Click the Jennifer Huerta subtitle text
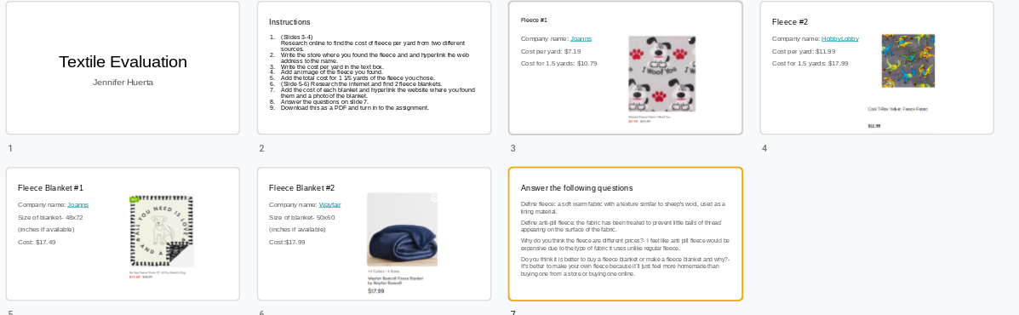 (123, 83)
